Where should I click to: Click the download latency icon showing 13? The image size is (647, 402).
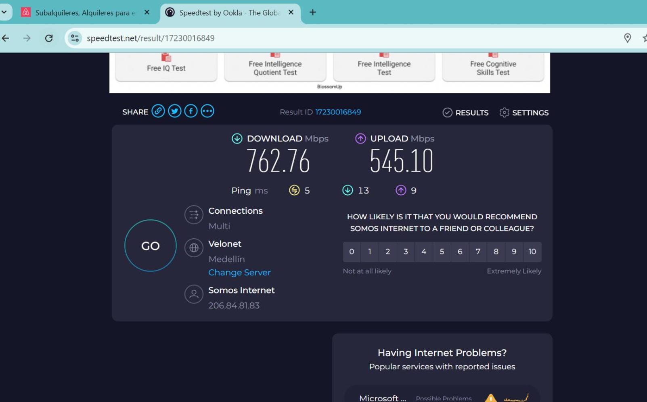pos(348,190)
